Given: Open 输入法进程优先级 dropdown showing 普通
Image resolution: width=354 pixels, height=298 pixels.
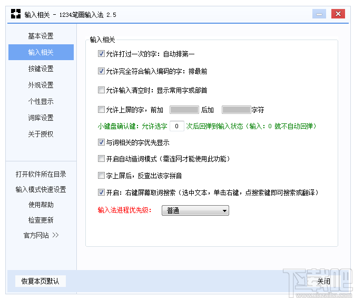Looking at the screenshot, I should 195,210.
